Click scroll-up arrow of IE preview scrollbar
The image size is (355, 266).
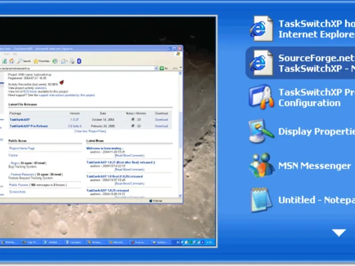click(x=181, y=73)
